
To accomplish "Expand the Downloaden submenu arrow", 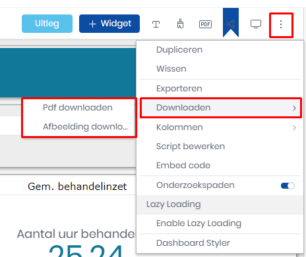I will pyautogui.click(x=294, y=108).
